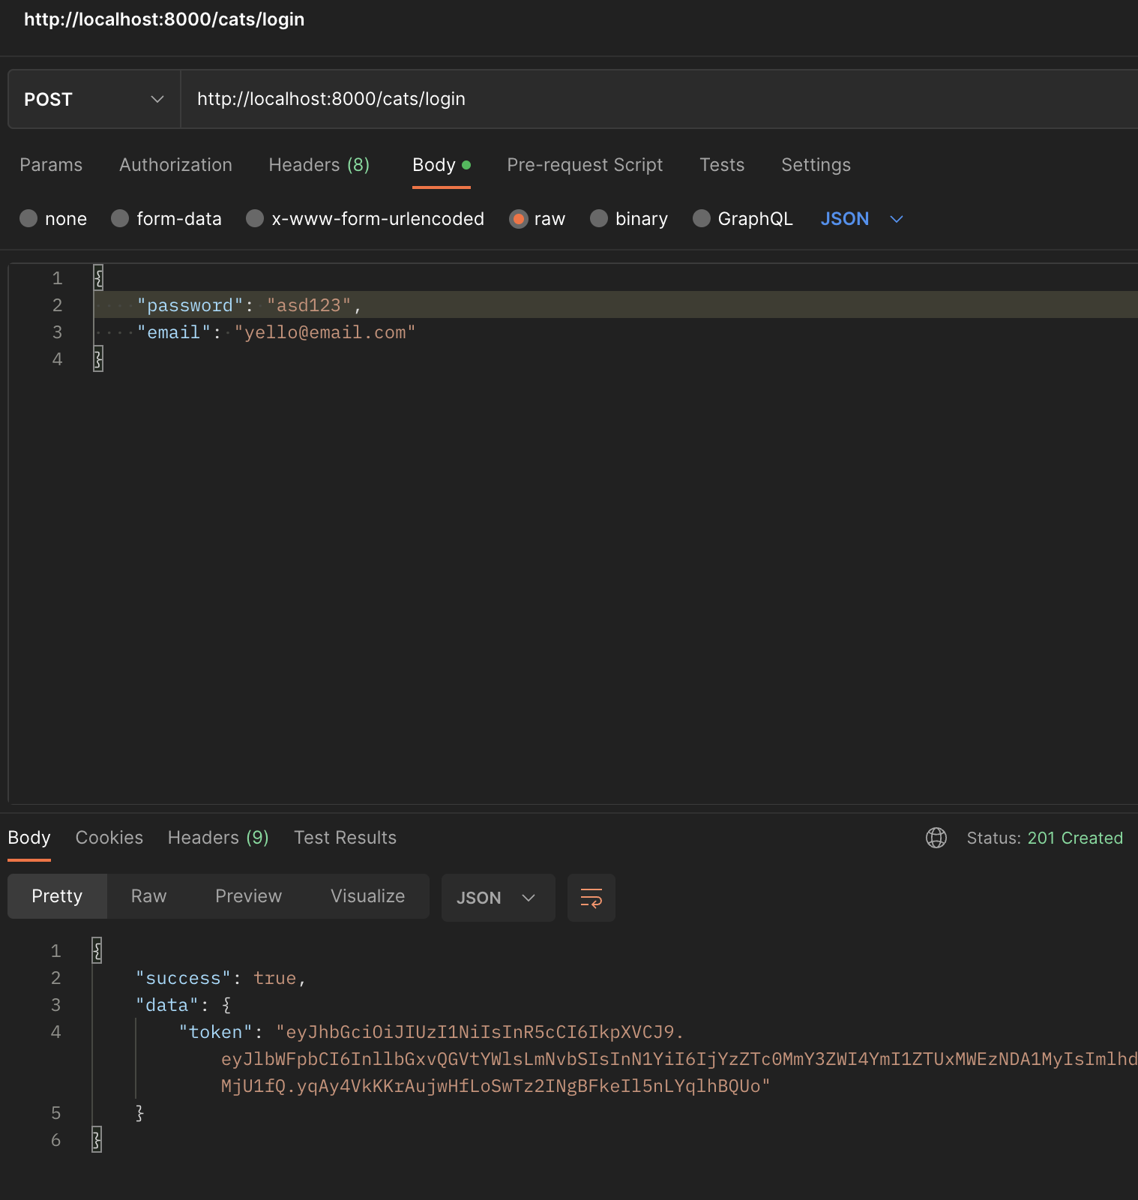Click the "asd123" value in request body
This screenshot has height=1200, width=1138.
309,305
